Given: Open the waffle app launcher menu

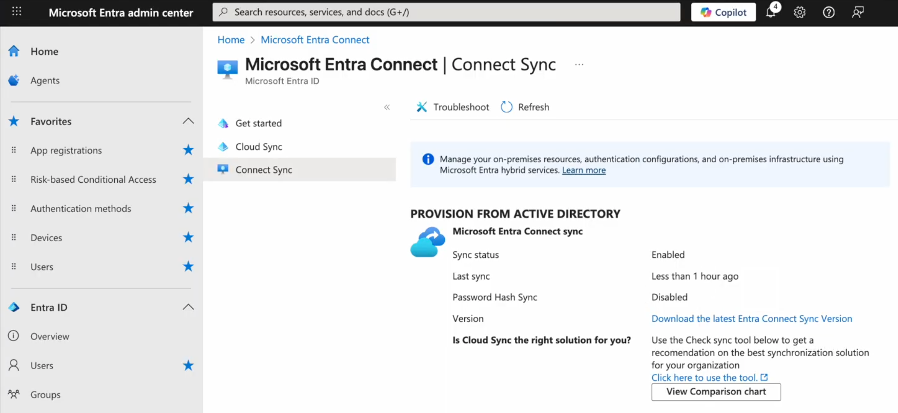Looking at the screenshot, I should point(17,11).
